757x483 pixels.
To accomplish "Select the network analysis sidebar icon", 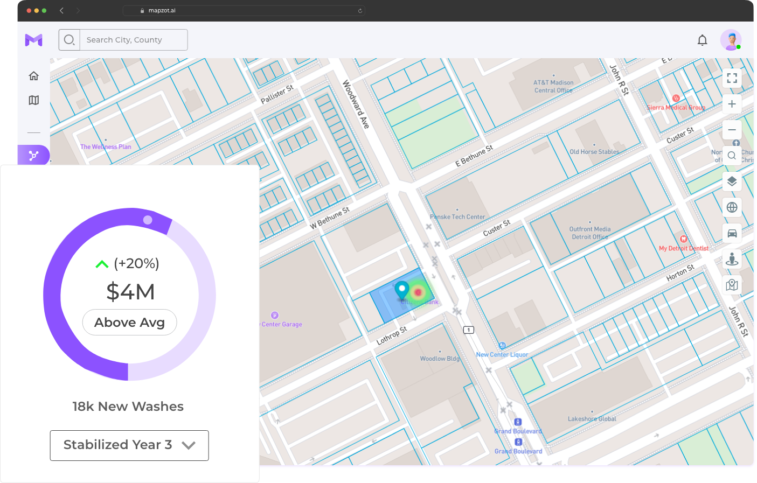I will click(x=34, y=156).
